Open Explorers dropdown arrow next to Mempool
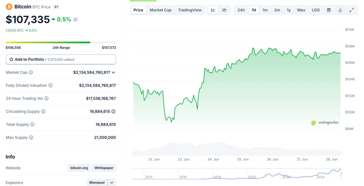The height and width of the screenshot is (186, 364). [112, 183]
